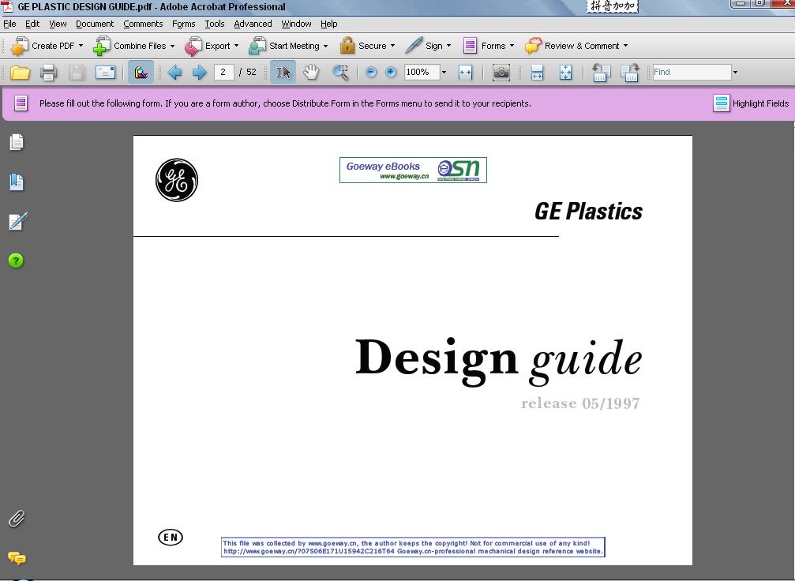
Task: Click the goeway.cn copyright notice link
Action: pos(413,547)
